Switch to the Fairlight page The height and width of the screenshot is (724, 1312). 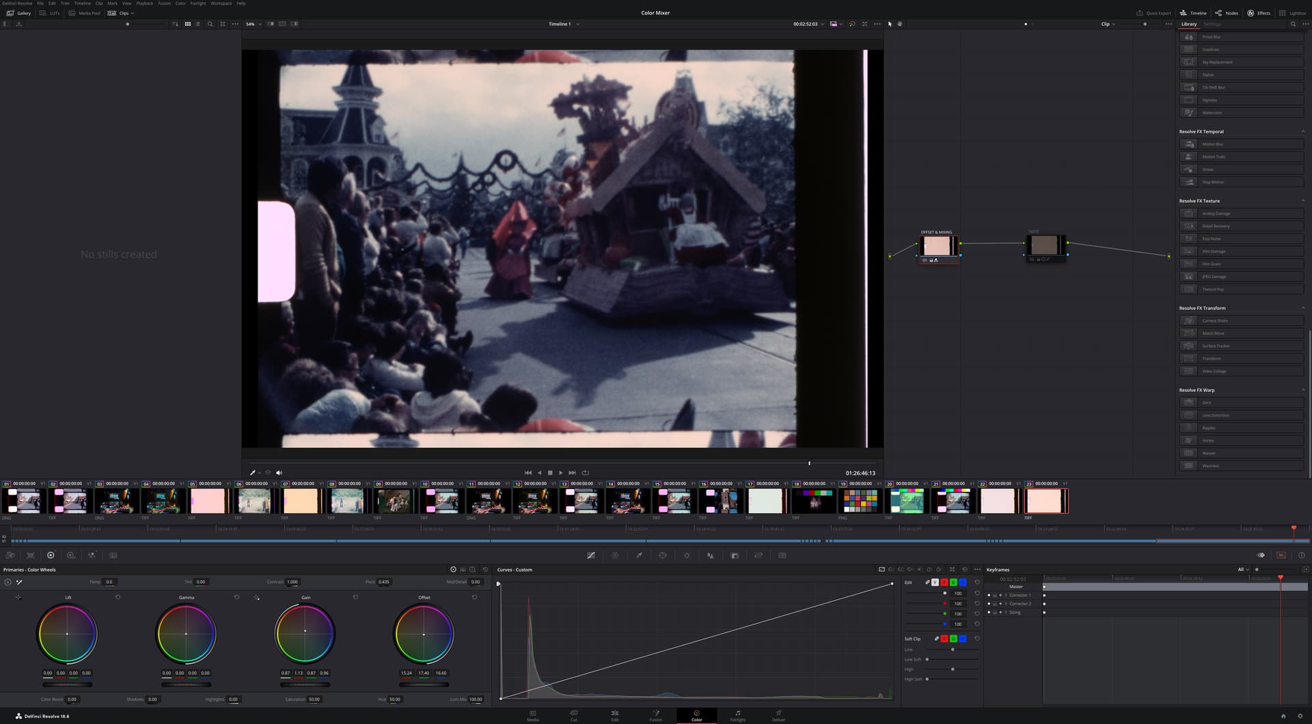click(737, 715)
